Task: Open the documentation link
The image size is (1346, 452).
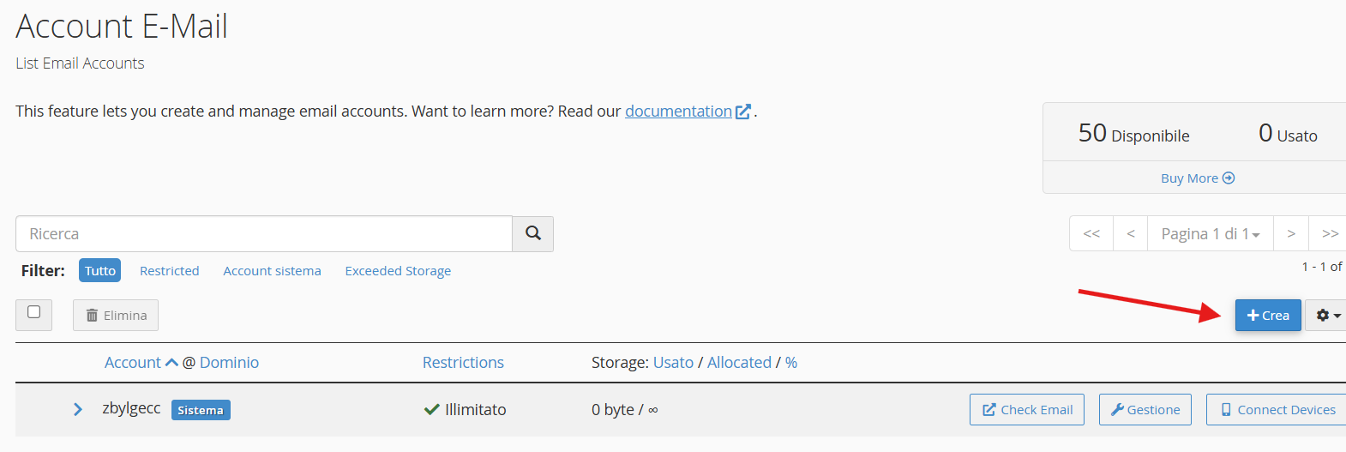Action: [x=688, y=111]
